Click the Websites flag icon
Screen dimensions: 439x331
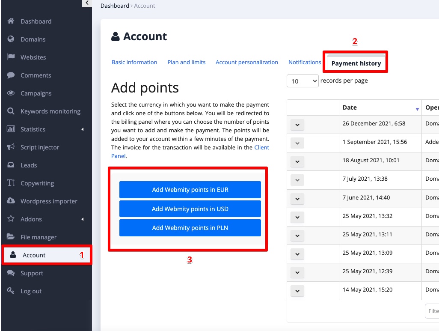[x=12, y=57]
